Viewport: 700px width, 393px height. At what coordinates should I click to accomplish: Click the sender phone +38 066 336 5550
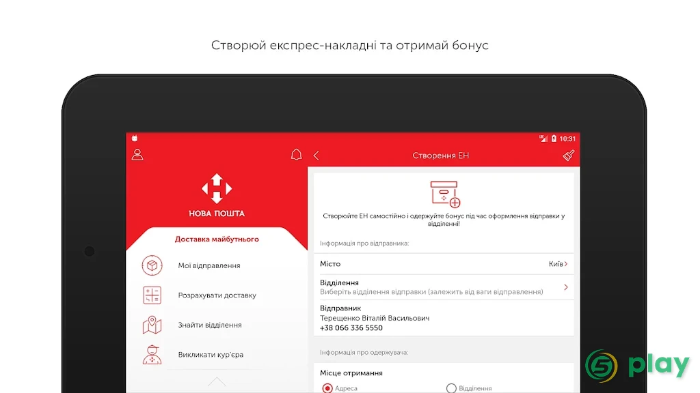351,328
